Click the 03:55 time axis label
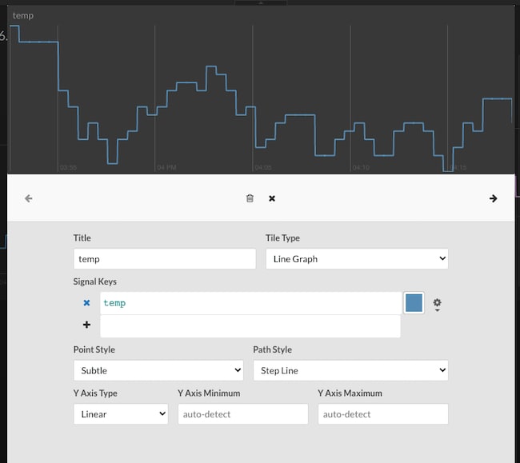 click(x=68, y=168)
